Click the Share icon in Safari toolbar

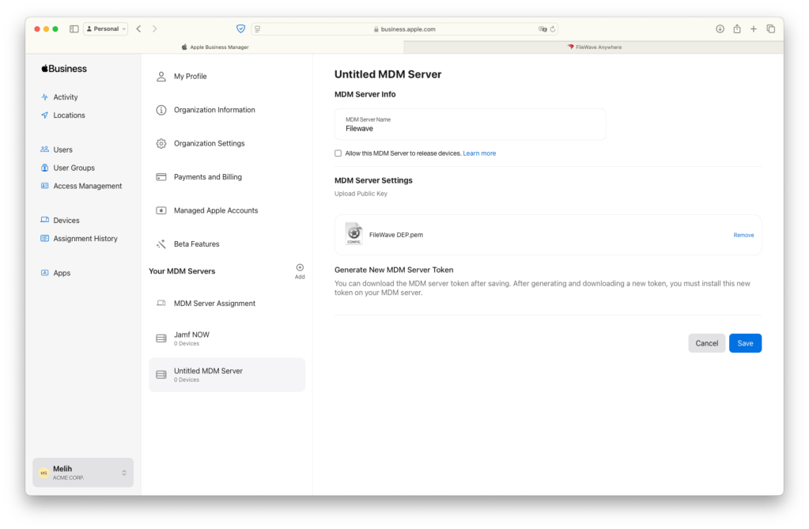(x=736, y=29)
